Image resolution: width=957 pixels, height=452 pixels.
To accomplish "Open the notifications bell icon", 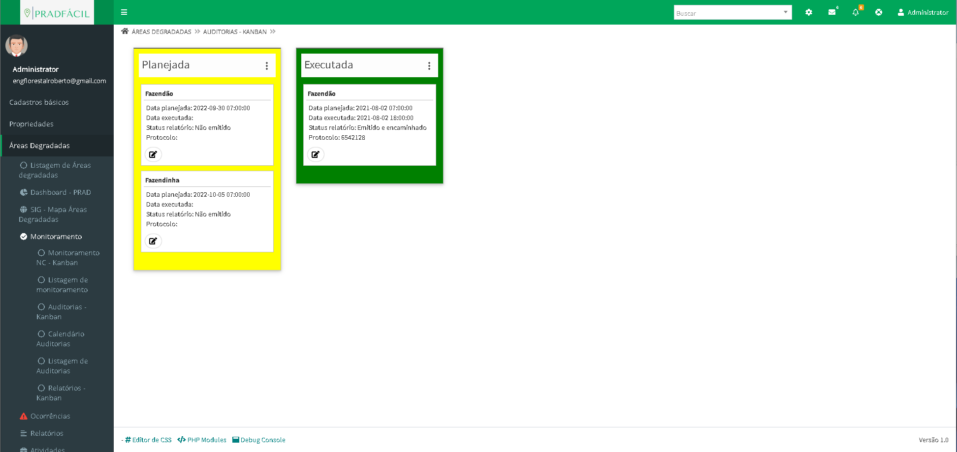I will click(x=856, y=12).
